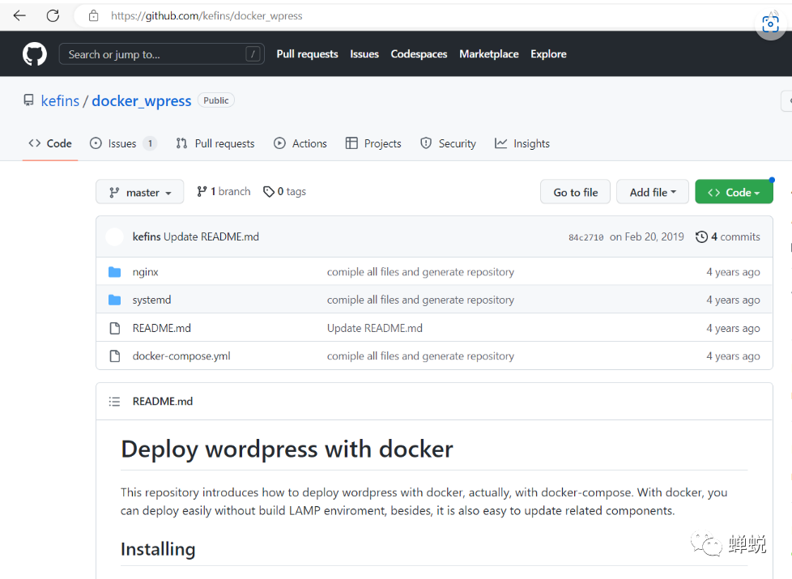Open the docker-compose.yml file link
The width and height of the screenshot is (792, 579).
181,356
